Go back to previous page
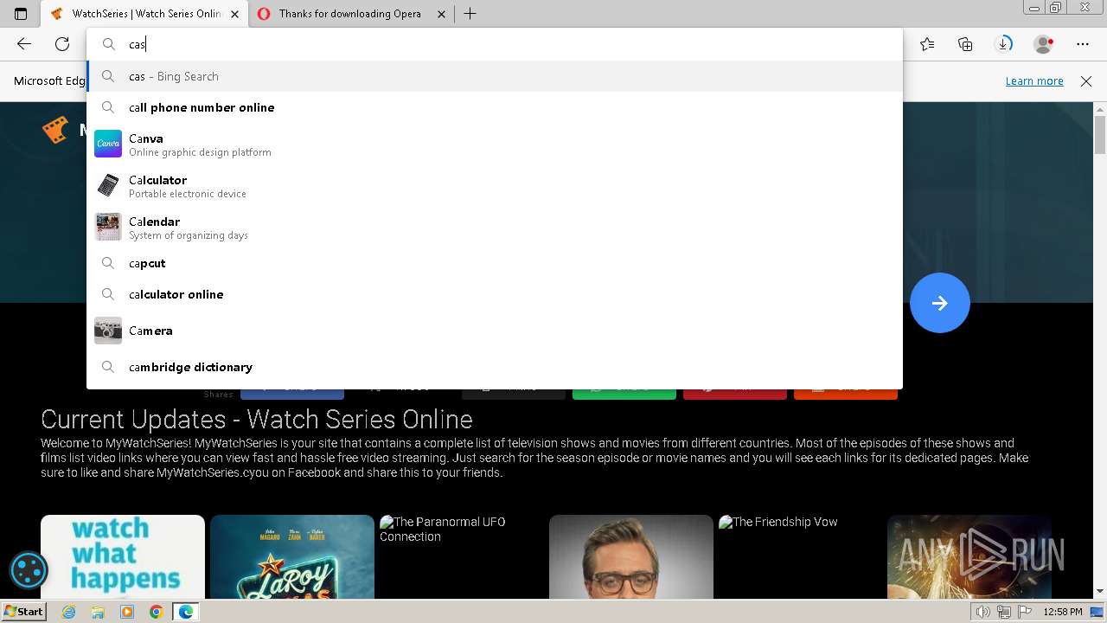The width and height of the screenshot is (1107, 623). tap(24, 44)
